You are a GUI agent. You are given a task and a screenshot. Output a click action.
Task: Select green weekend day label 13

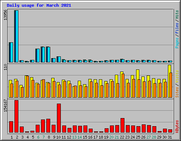coord(74,137)
